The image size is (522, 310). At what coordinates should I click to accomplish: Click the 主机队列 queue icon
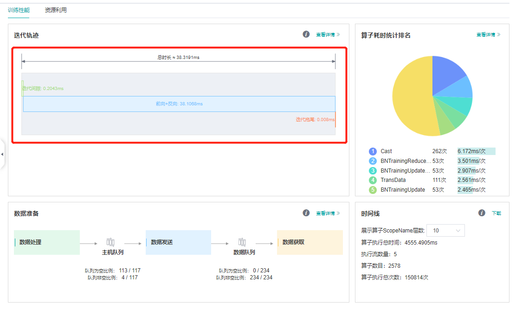click(110, 242)
